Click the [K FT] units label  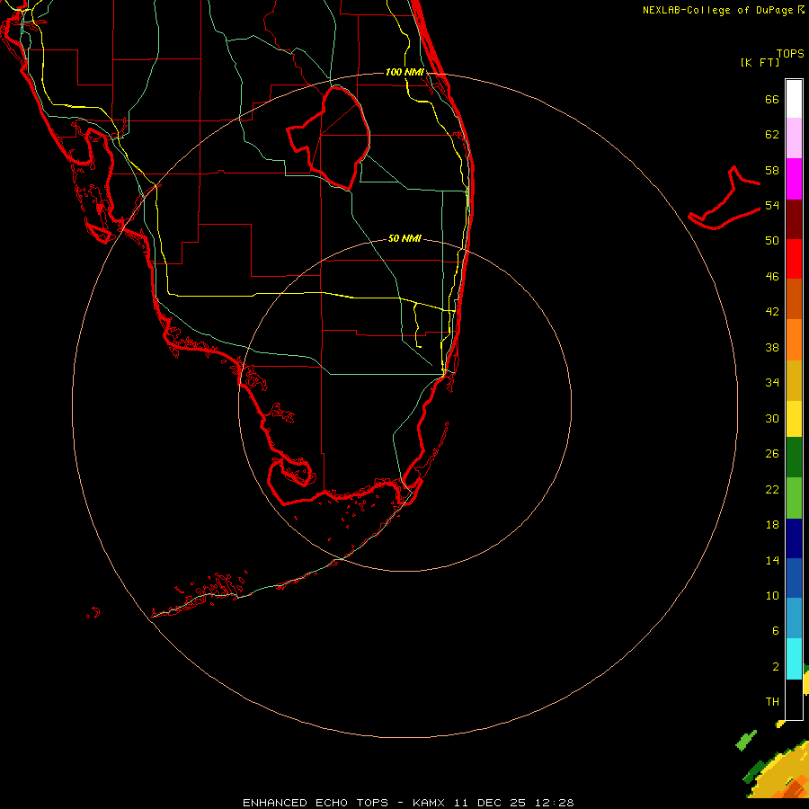pyautogui.click(x=760, y=62)
